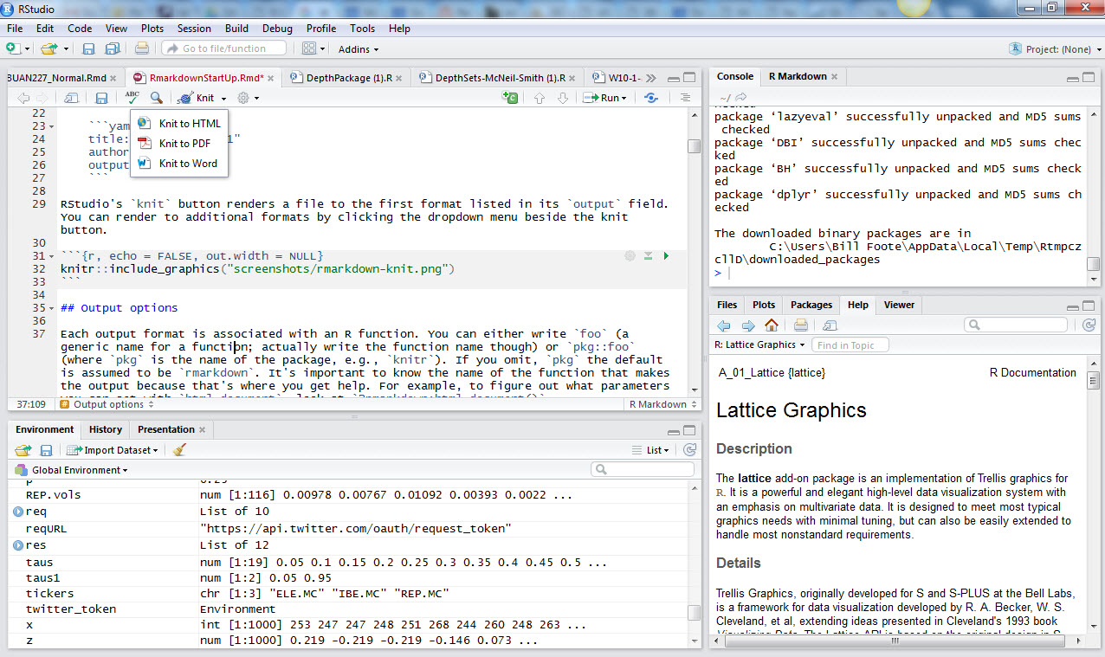
Task: Collapse the Output options section fold arrow
Action: [50, 308]
